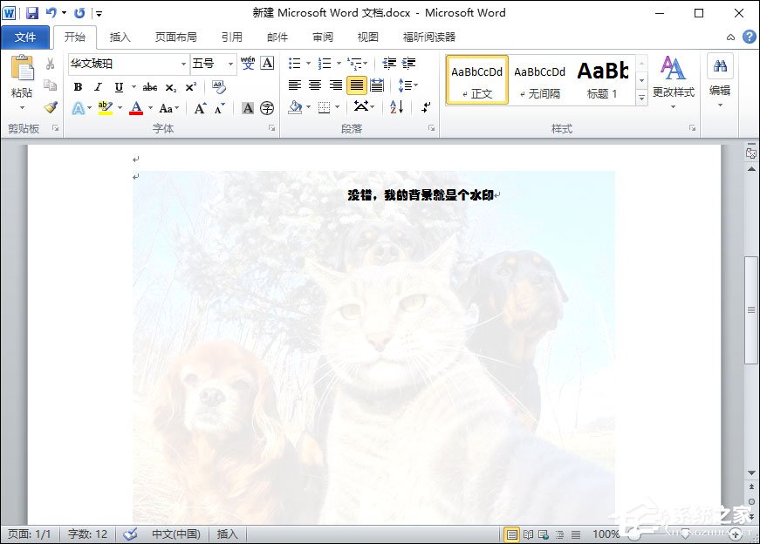Select the subscript icon
760x544 pixels.
pyautogui.click(x=172, y=87)
